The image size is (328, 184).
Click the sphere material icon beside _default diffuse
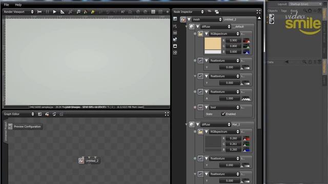(192, 27)
